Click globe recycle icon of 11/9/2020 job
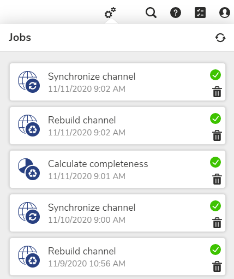 tap(29, 257)
